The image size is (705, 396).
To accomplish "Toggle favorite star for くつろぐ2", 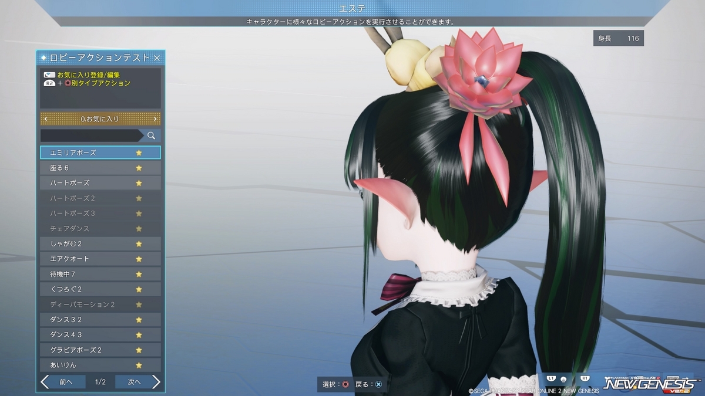I will coord(139,289).
